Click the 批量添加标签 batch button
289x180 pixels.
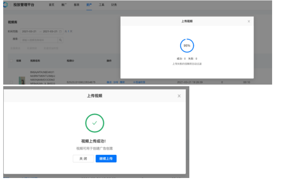point(51,48)
